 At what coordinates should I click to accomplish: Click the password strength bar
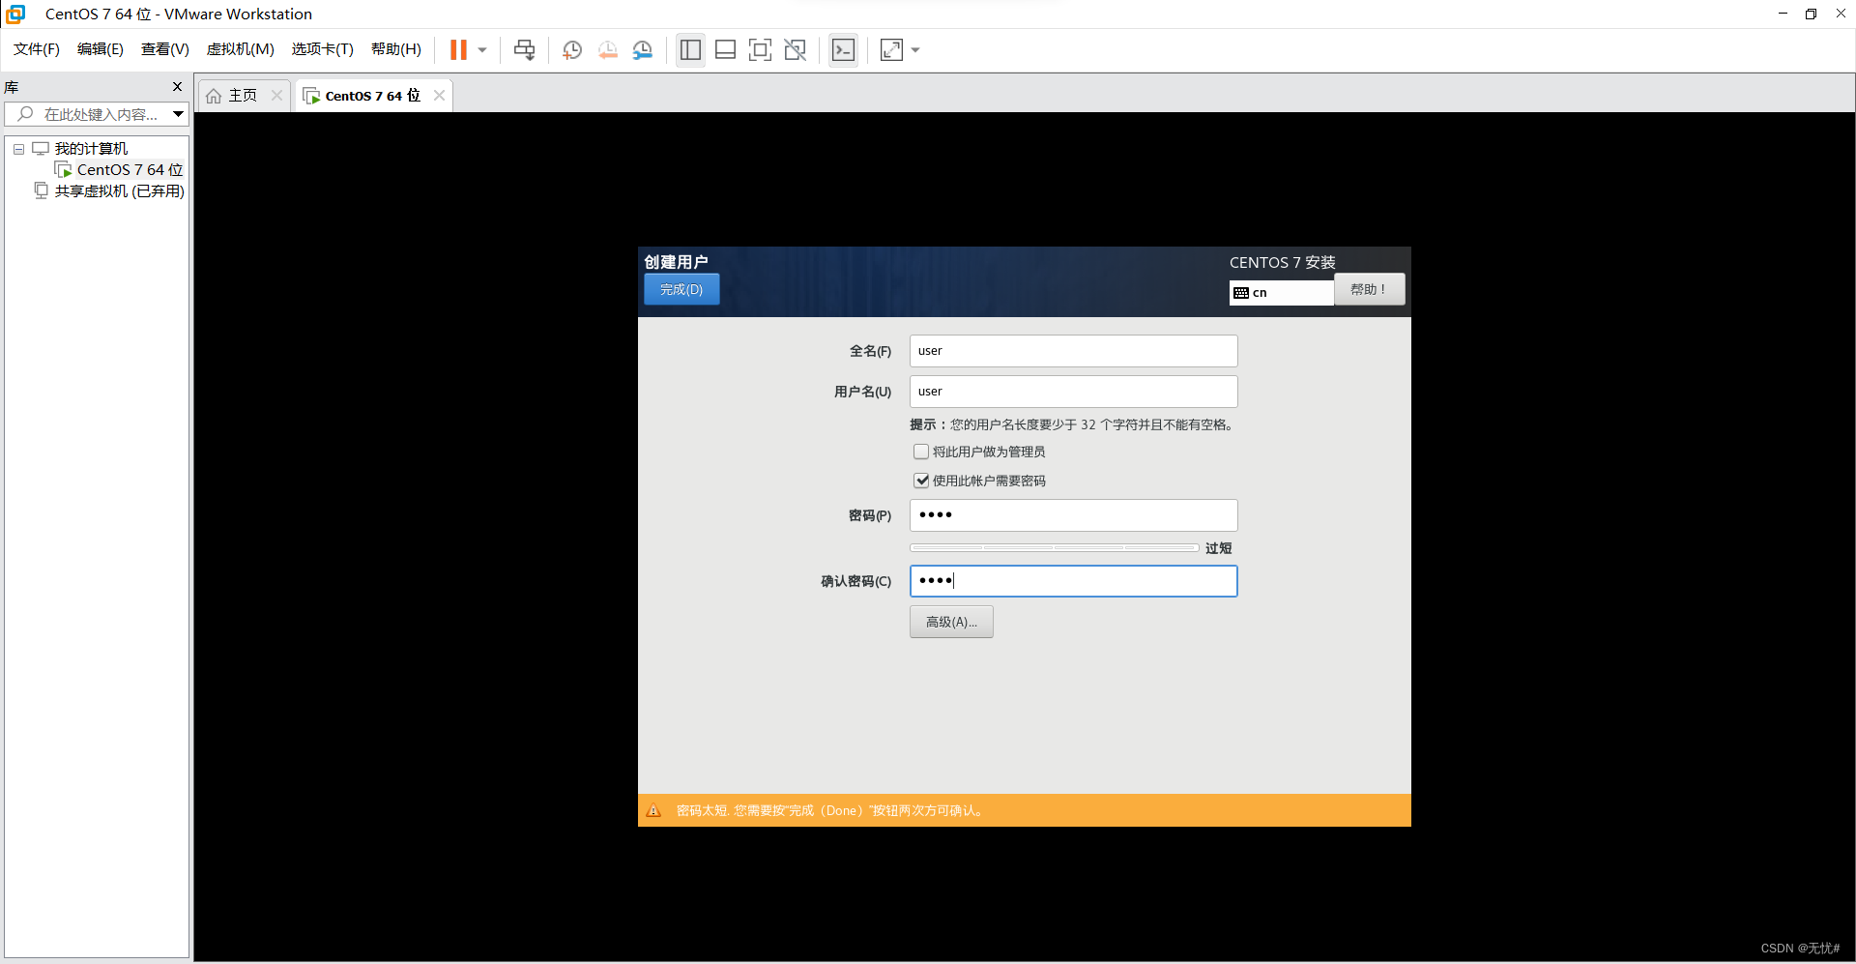click(x=1055, y=548)
